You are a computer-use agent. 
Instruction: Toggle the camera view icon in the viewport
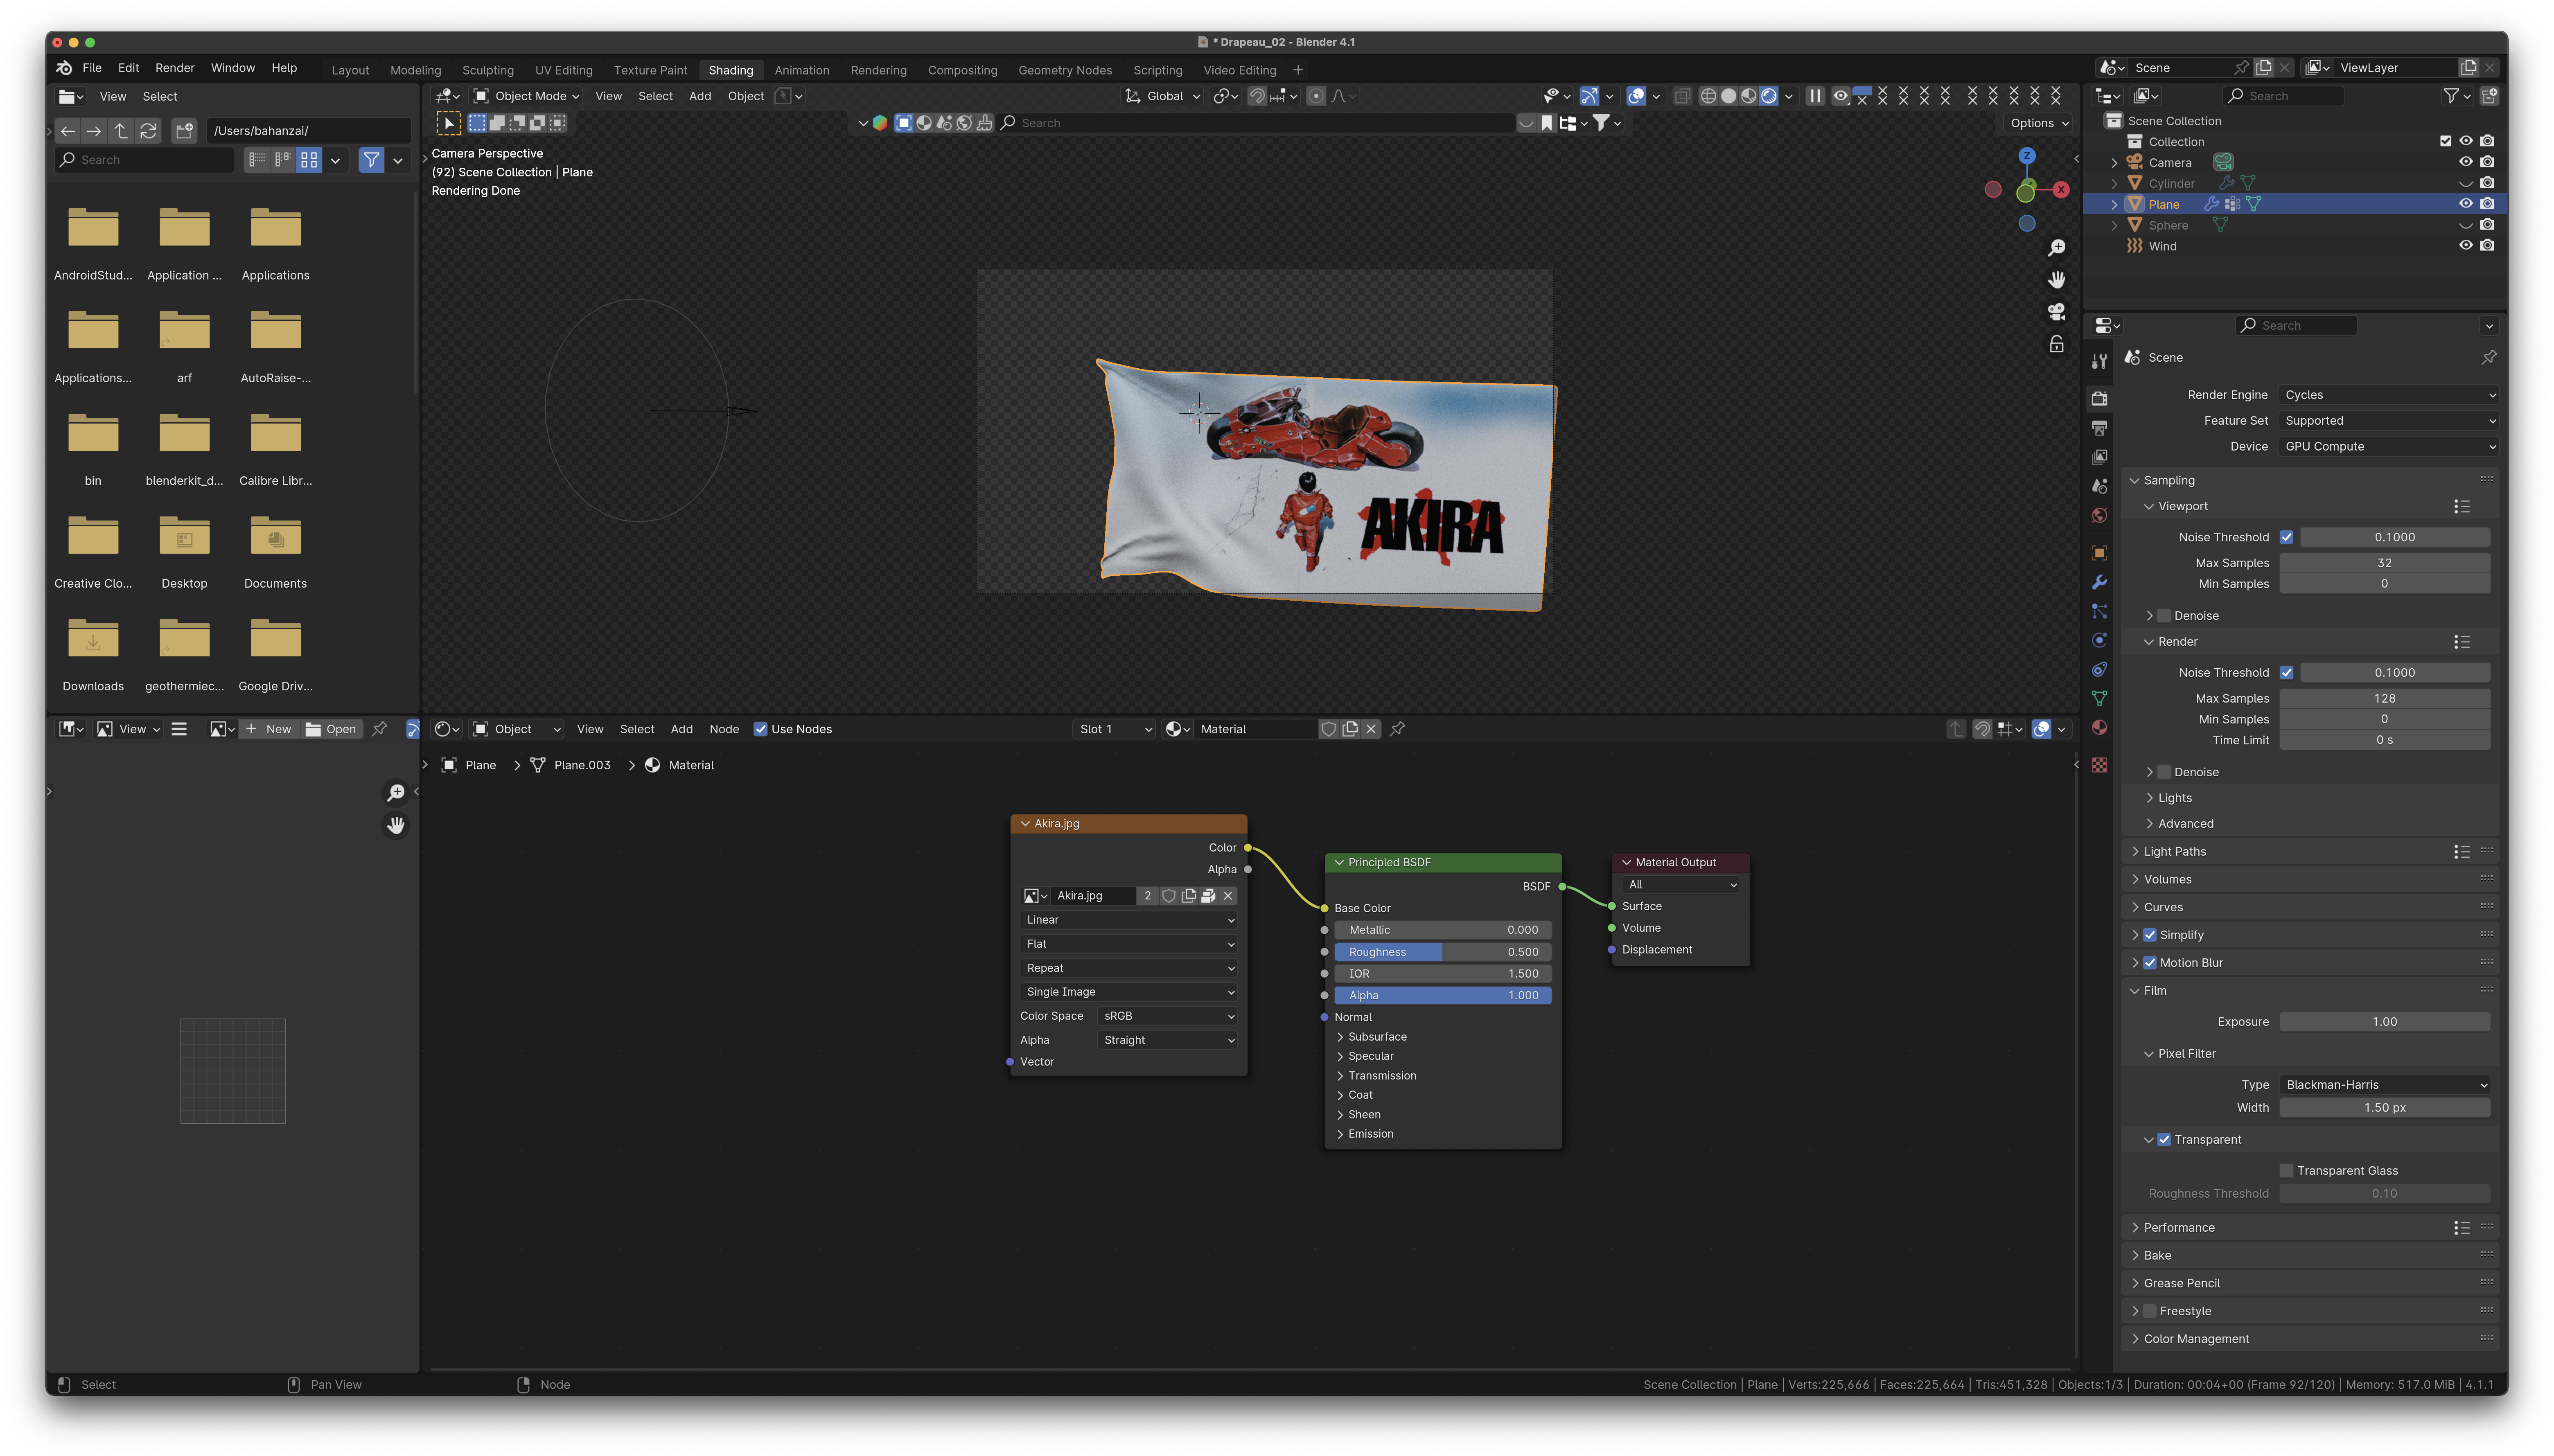pyautogui.click(x=2056, y=312)
